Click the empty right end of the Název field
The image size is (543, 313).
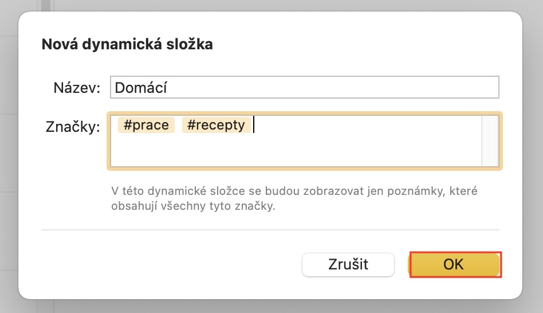[x=447, y=88]
